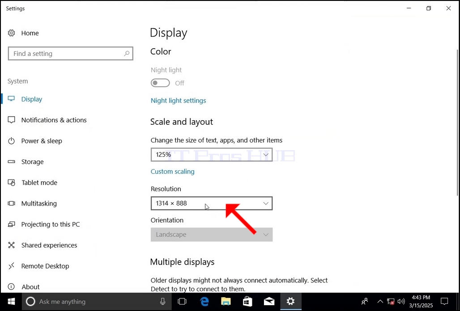Click the Shared experiences icon

(12, 245)
